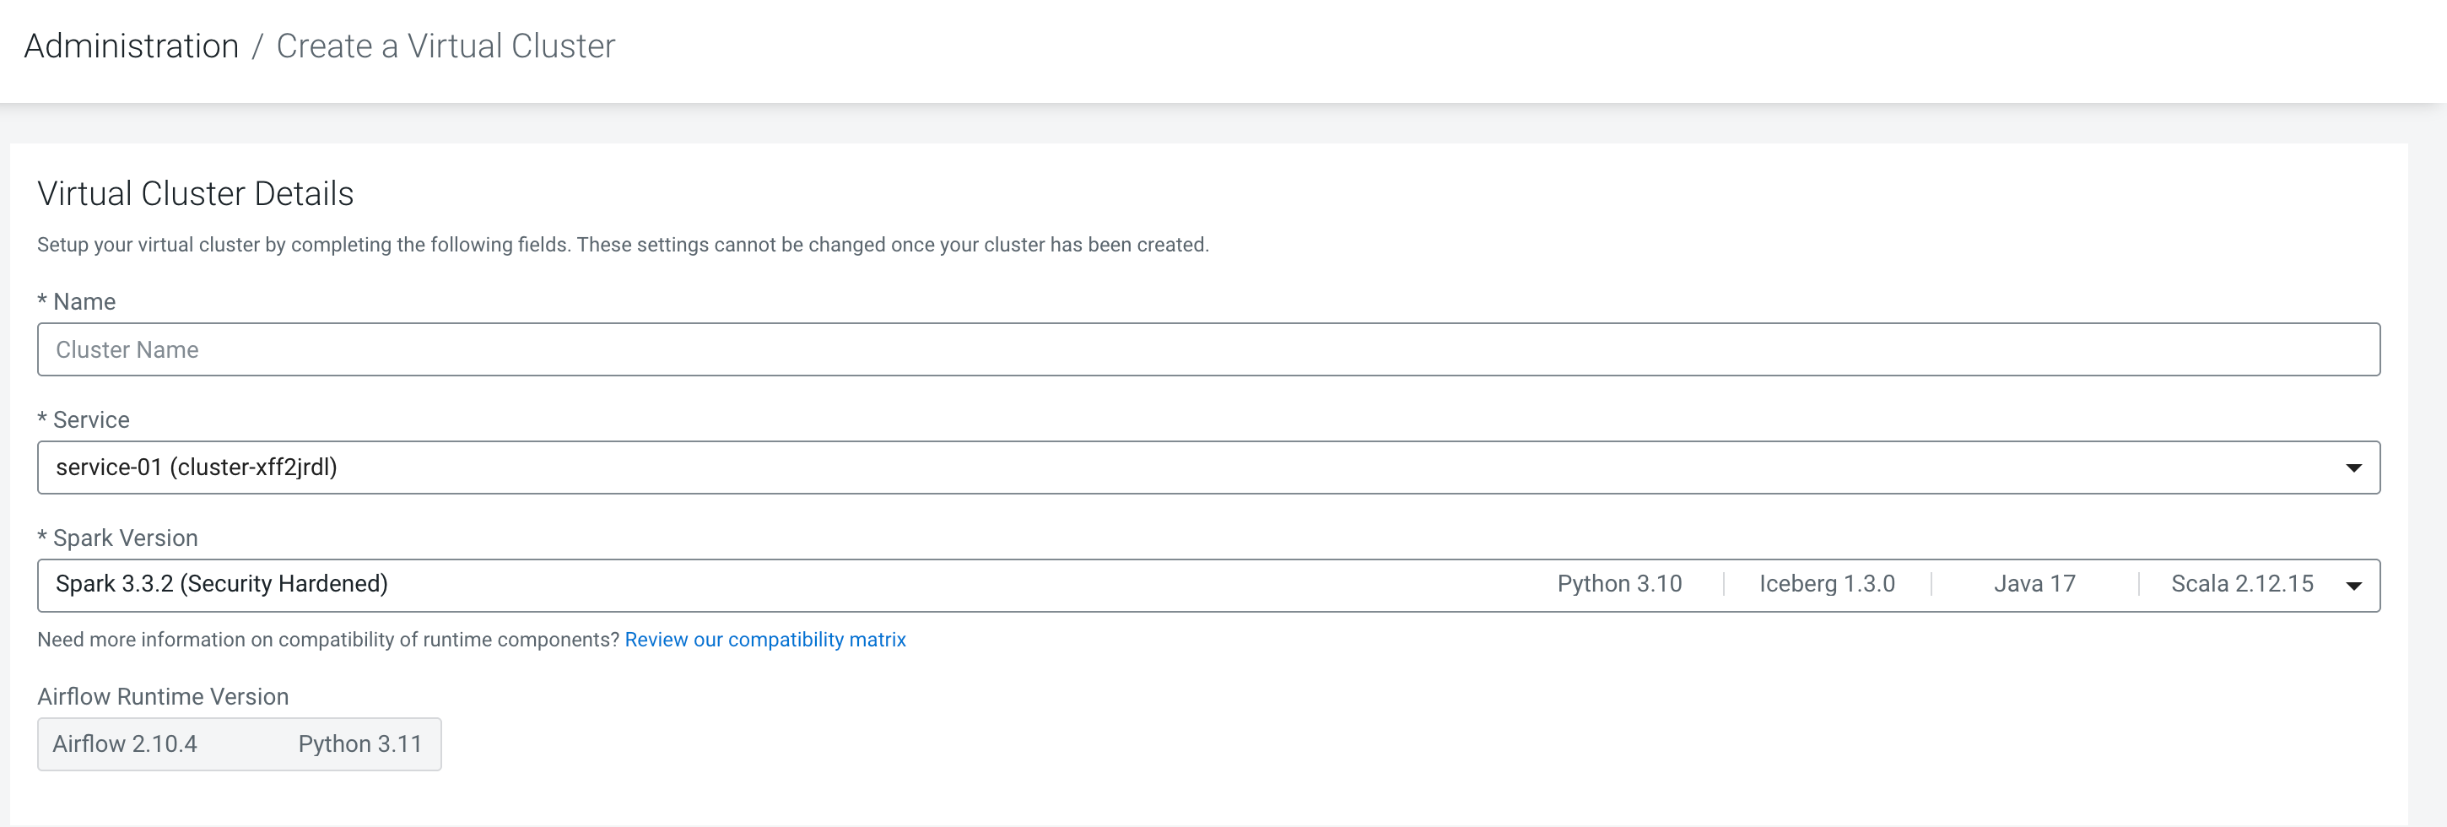Image resolution: width=2447 pixels, height=827 pixels.
Task: Open the Service dropdown showing service-01
Action: [1208, 468]
